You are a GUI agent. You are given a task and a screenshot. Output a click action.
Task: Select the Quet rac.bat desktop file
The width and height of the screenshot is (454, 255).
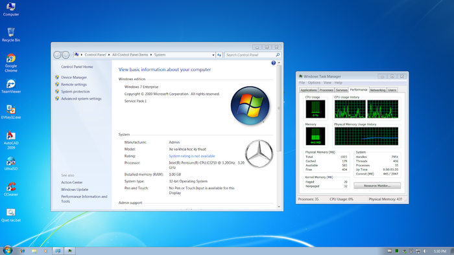point(11,215)
